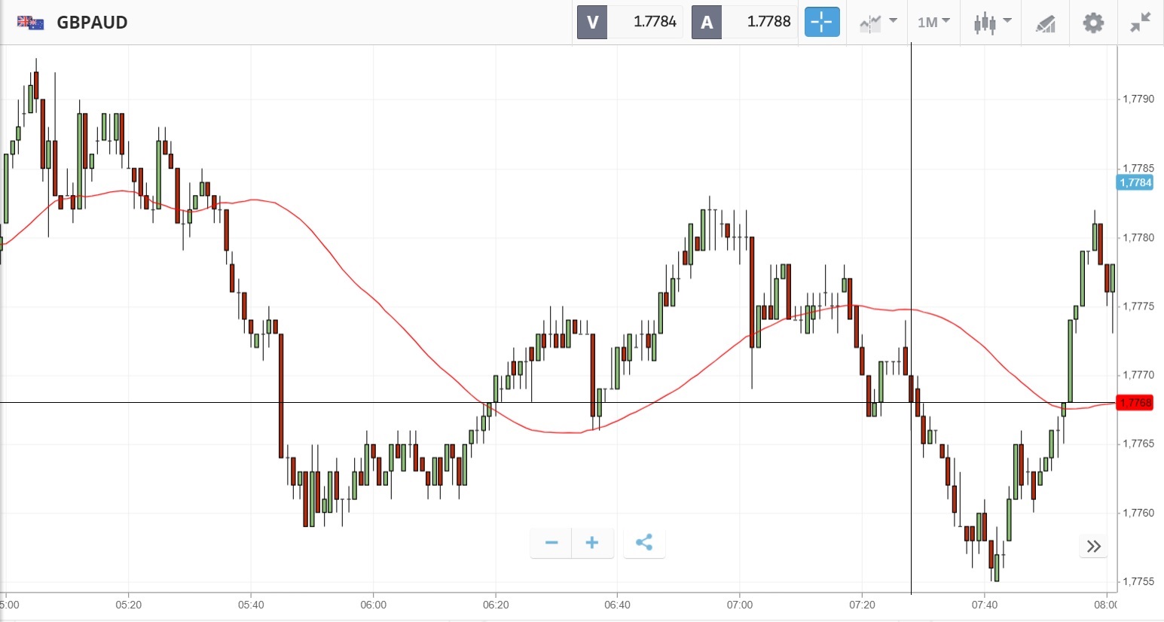
Task: Open chart settings gear
Action: pos(1092,23)
